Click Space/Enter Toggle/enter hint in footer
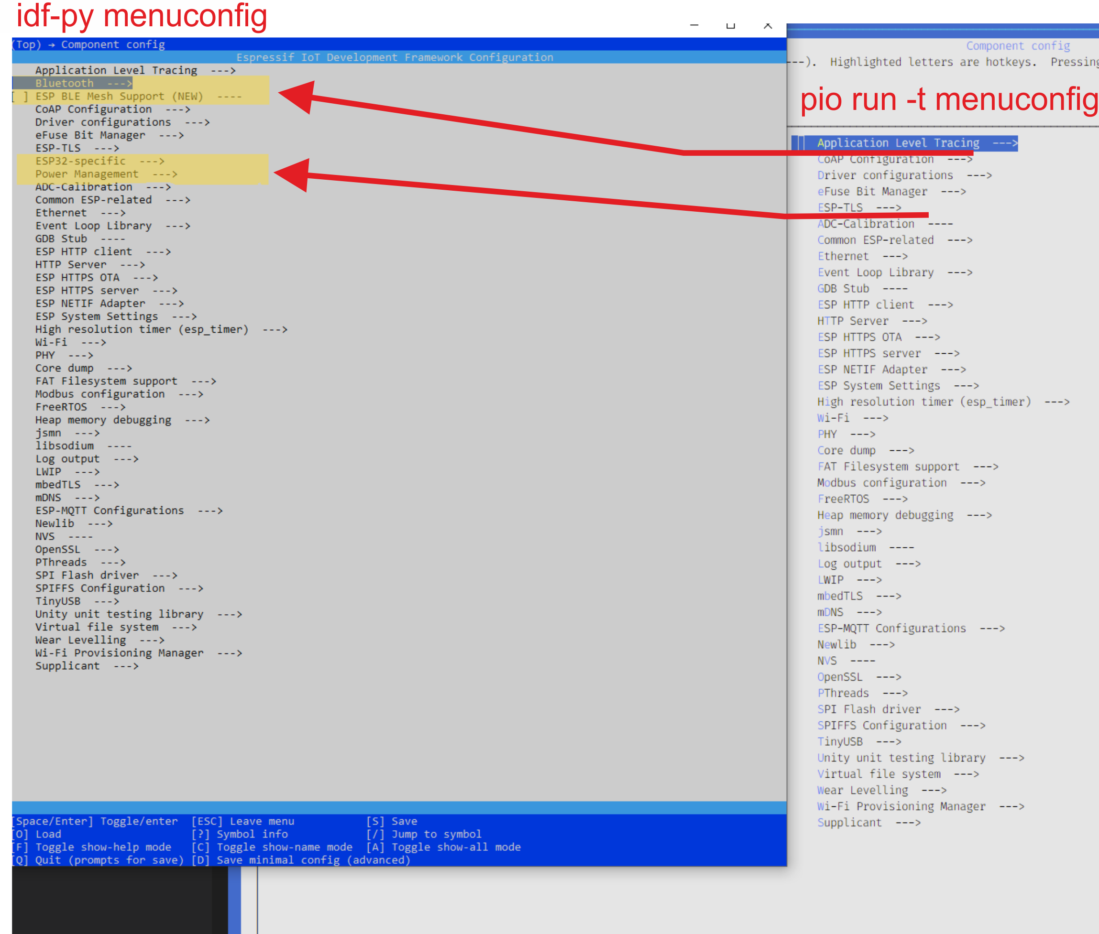 point(95,821)
